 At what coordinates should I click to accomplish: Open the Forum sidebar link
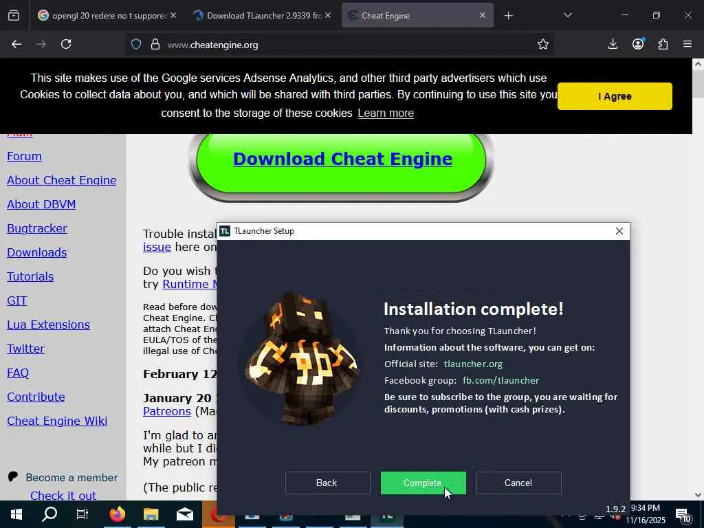pos(24,156)
